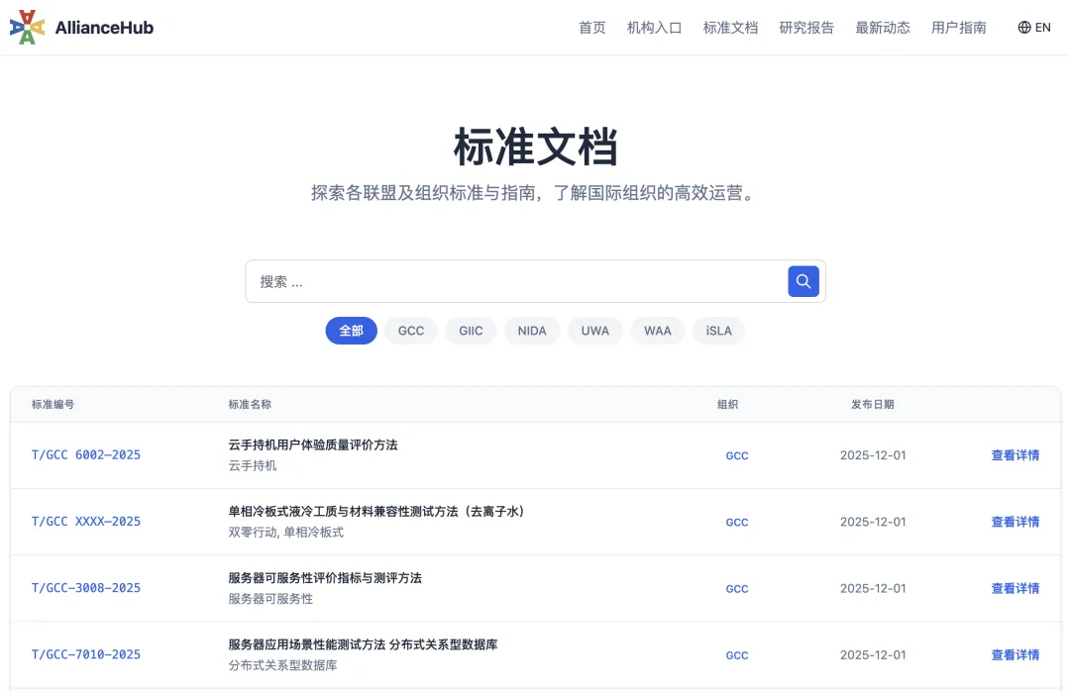Click the AllianceHub logo icon
Screen dimensions: 1070x692
click(28, 28)
